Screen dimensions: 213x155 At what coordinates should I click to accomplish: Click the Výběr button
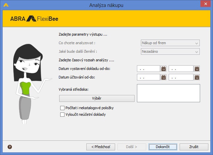click(x=97, y=98)
